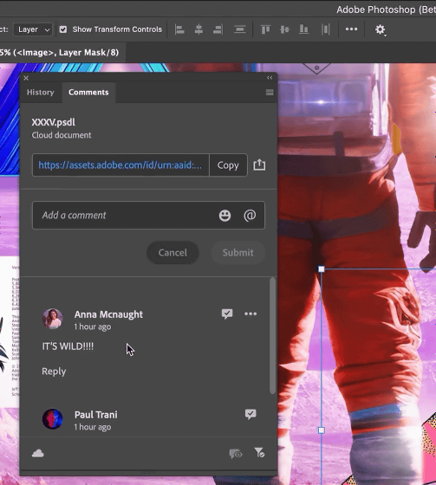Click the lower transform handle on canvas
The image size is (436, 485).
(322, 430)
